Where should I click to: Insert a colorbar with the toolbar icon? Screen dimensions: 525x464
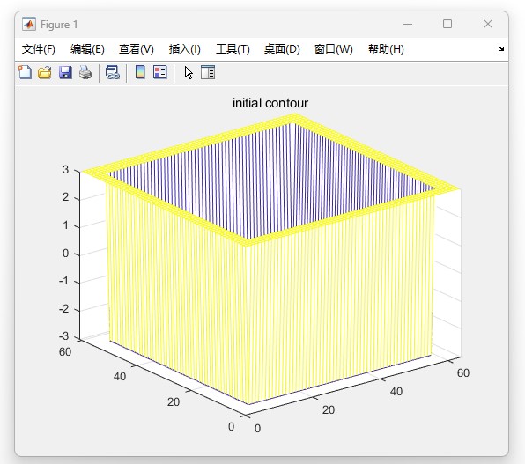click(x=140, y=72)
